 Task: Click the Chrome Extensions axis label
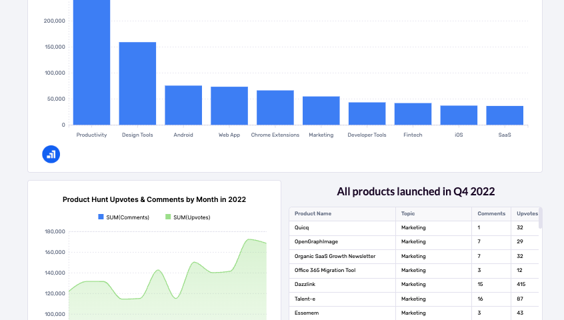pos(275,135)
